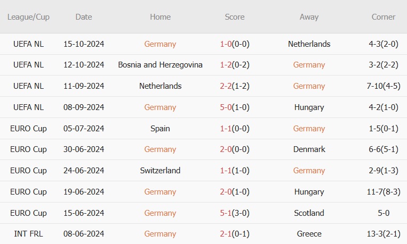Click the 5-0(1-0) score on 08-09-2024
This screenshot has height=244, width=407.
pyautogui.click(x=235, y=107)
